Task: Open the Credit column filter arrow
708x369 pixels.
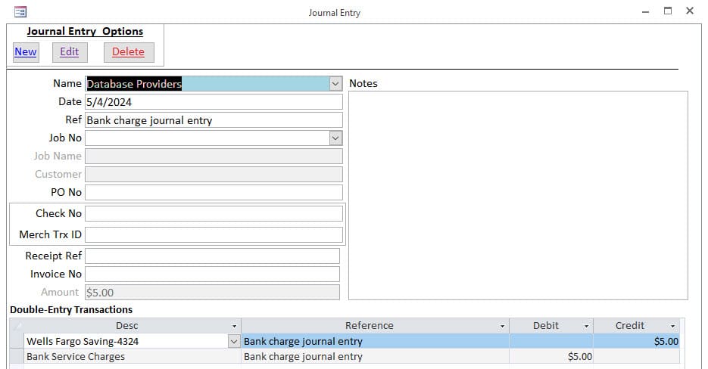Action: 672,326
